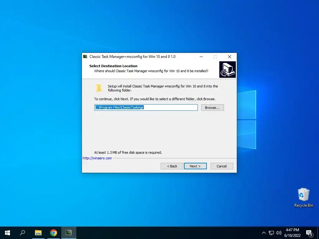Click the Next button in setup wizard
319x239 pixels.
[x=195, y=166]
